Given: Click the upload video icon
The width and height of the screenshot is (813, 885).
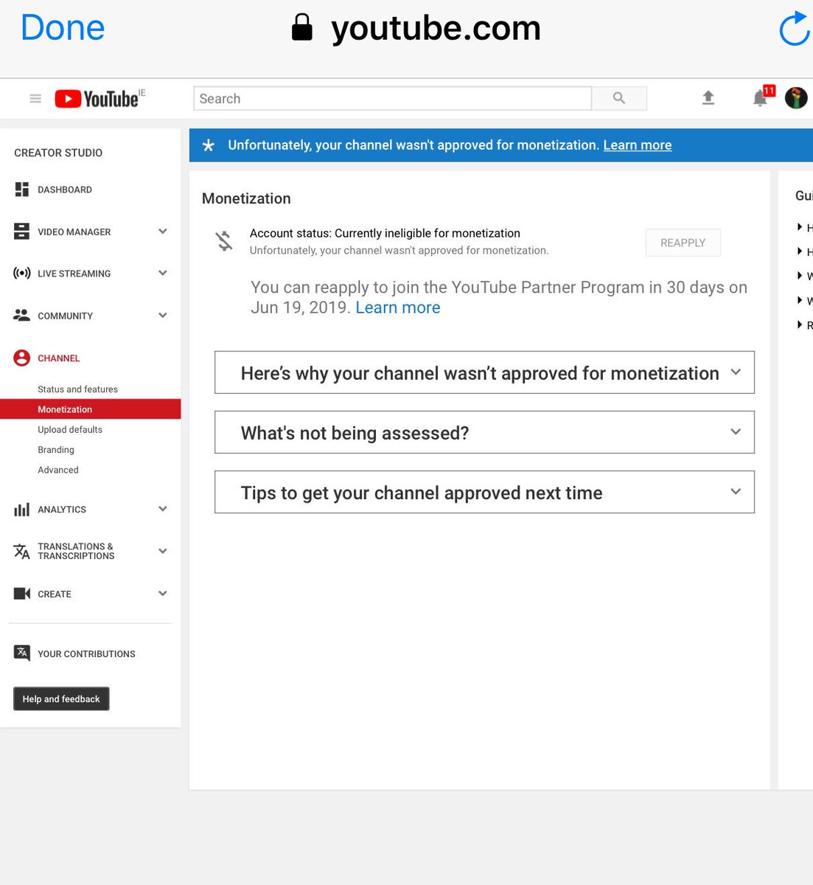Looking at the screenshot, I should point(708,97).
